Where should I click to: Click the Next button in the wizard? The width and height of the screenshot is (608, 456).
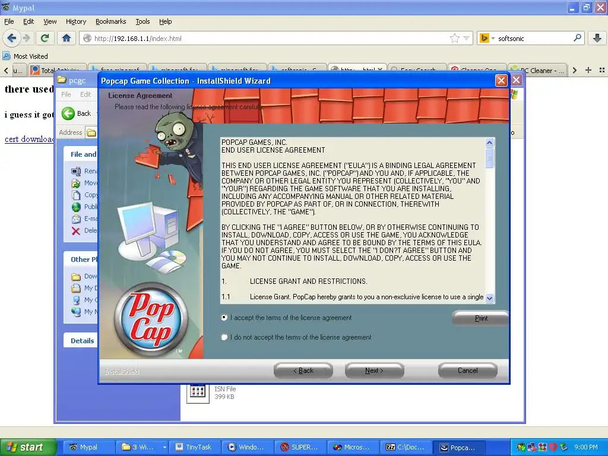pos(374,370)
